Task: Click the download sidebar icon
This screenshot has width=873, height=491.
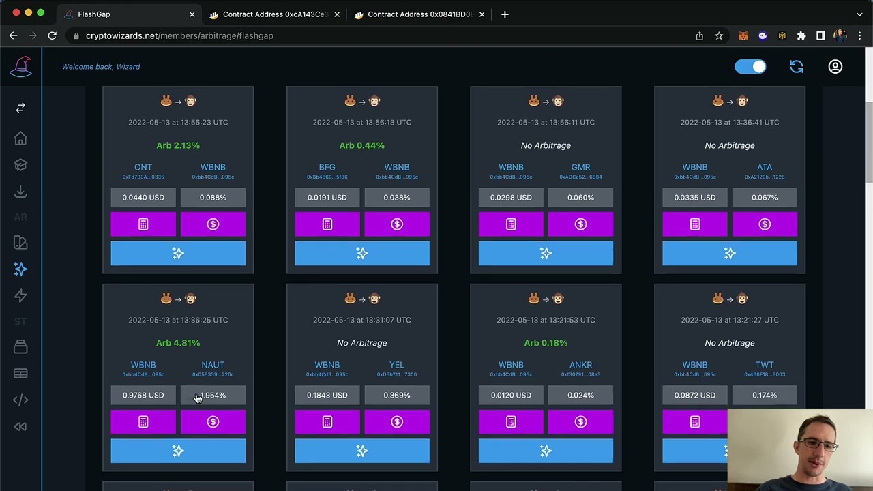Action: [x=20, y=192]
